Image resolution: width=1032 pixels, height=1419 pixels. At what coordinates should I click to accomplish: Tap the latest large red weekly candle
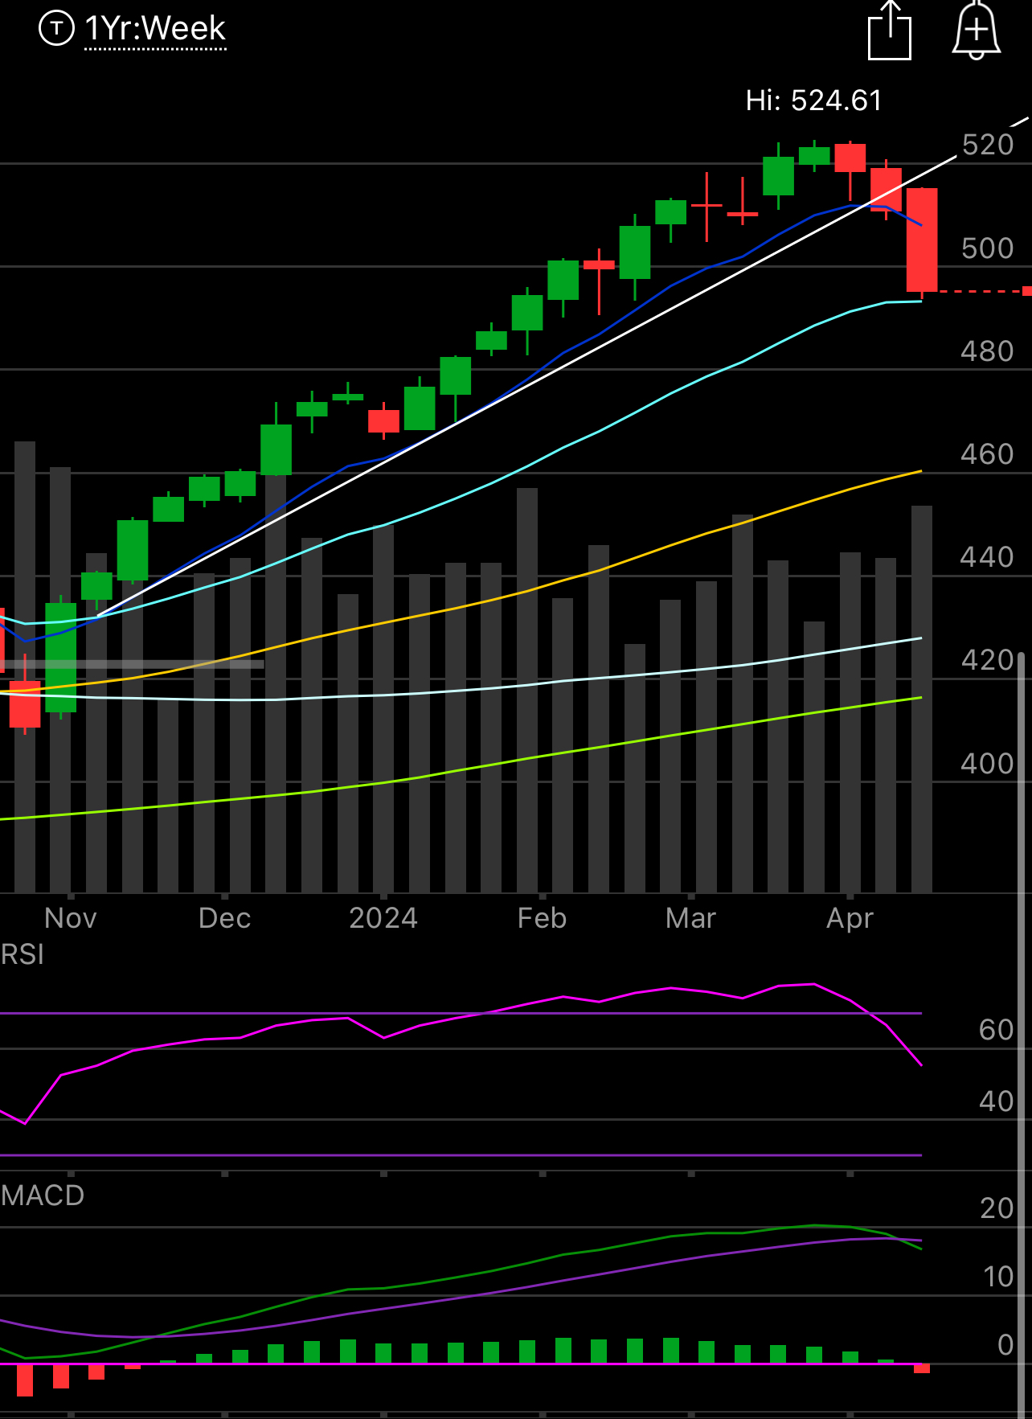(x=922, y=240)
